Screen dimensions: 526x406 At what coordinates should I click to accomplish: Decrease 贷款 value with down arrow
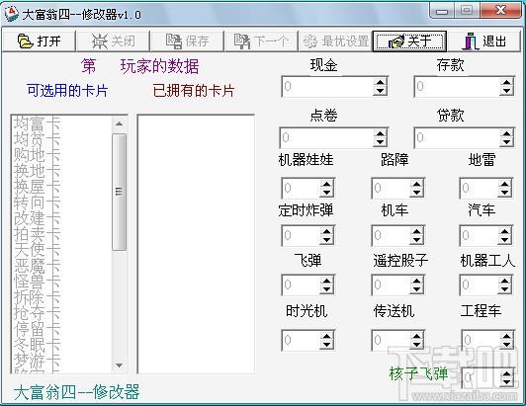[x=506, y=142]
